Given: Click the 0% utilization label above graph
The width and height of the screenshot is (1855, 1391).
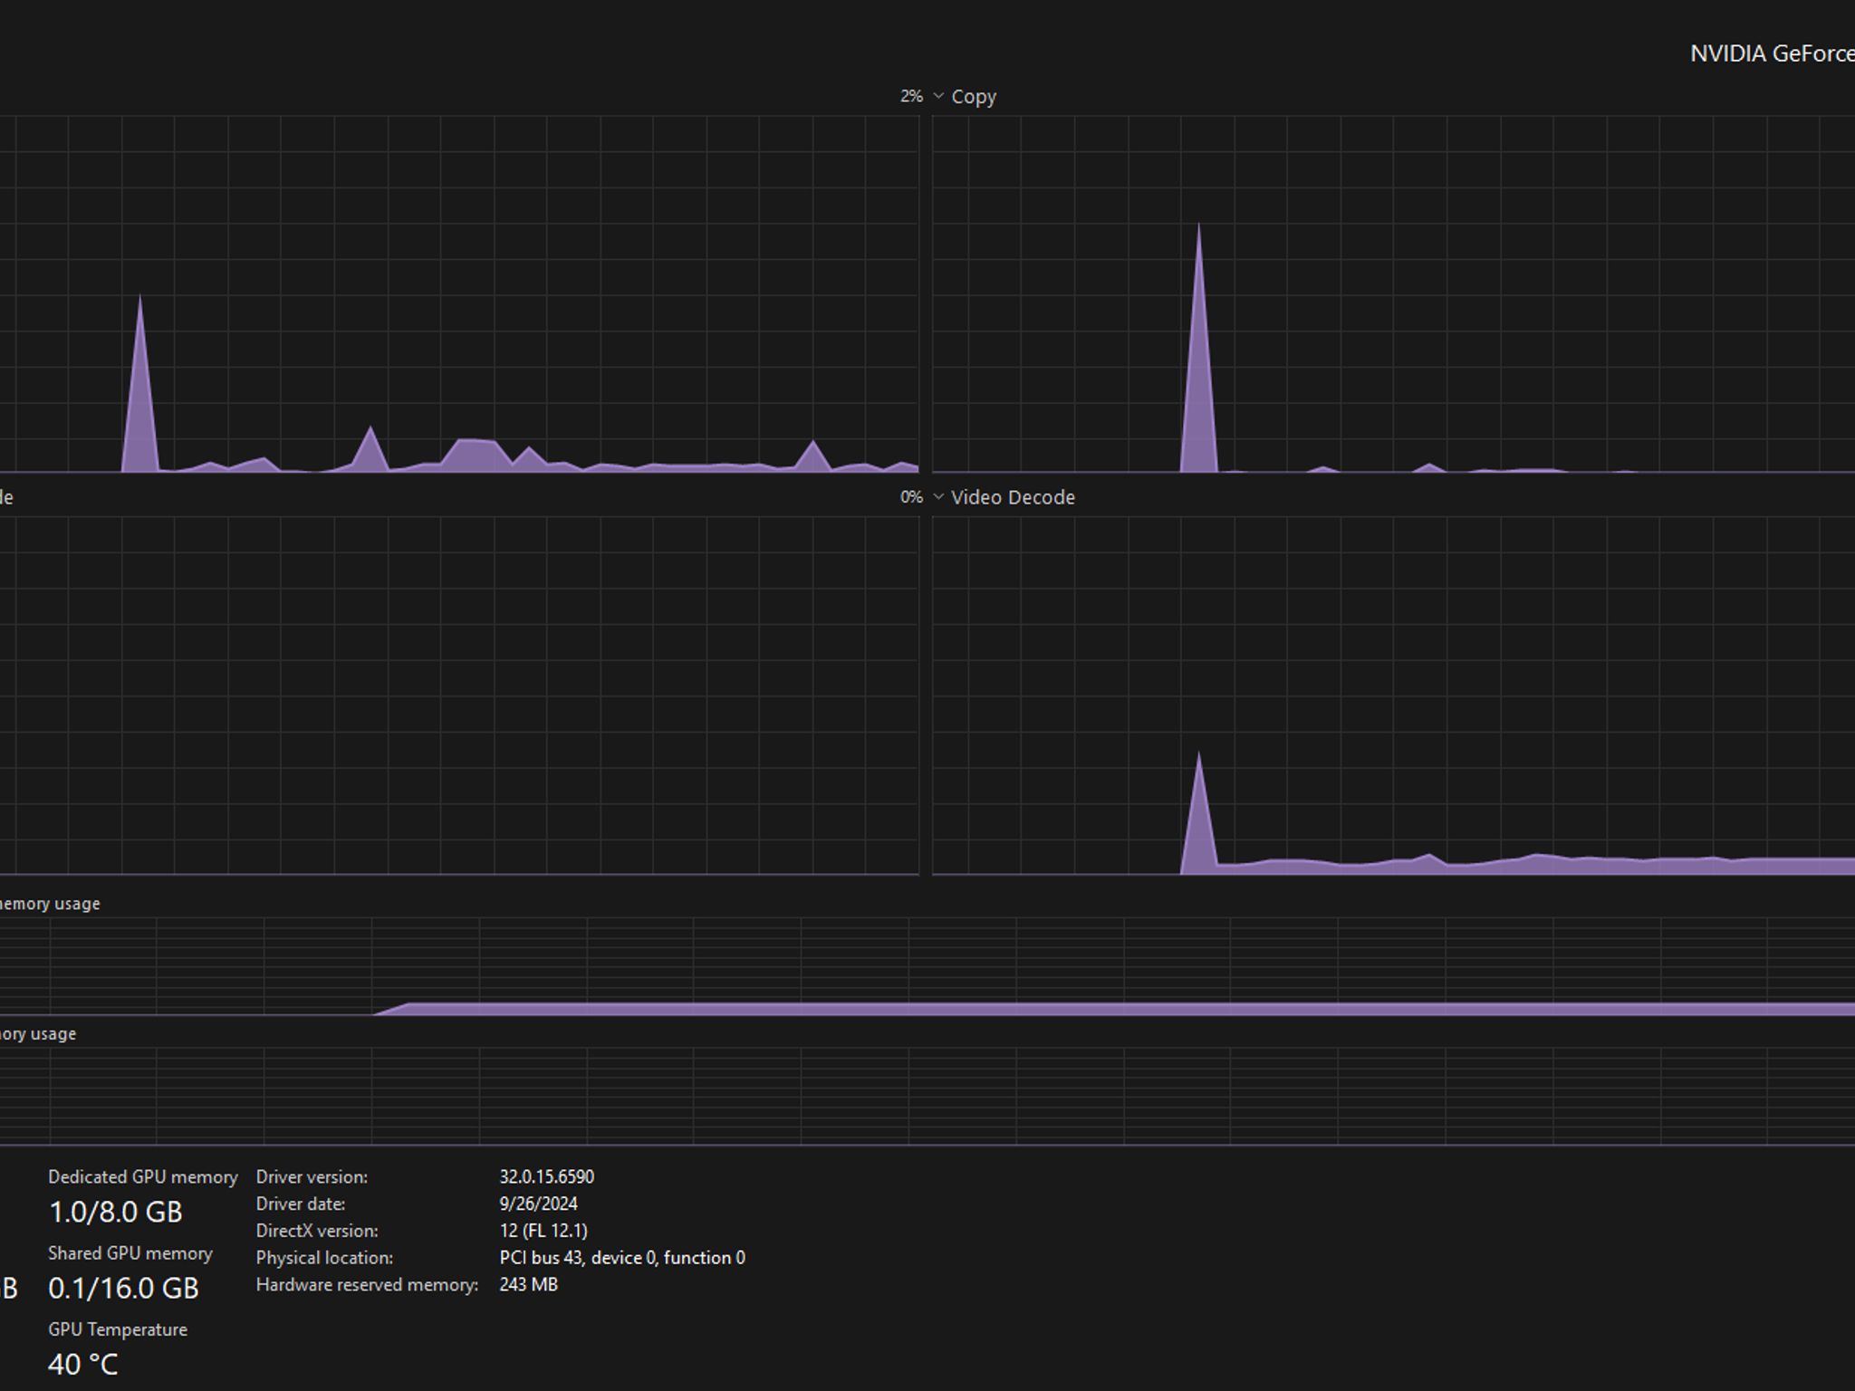Looking at the screenshot, I should click(x=911, y=497).
